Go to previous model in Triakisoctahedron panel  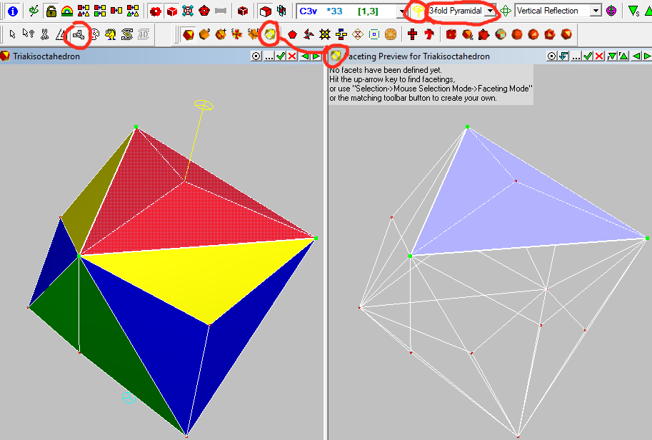pos(305,56)
